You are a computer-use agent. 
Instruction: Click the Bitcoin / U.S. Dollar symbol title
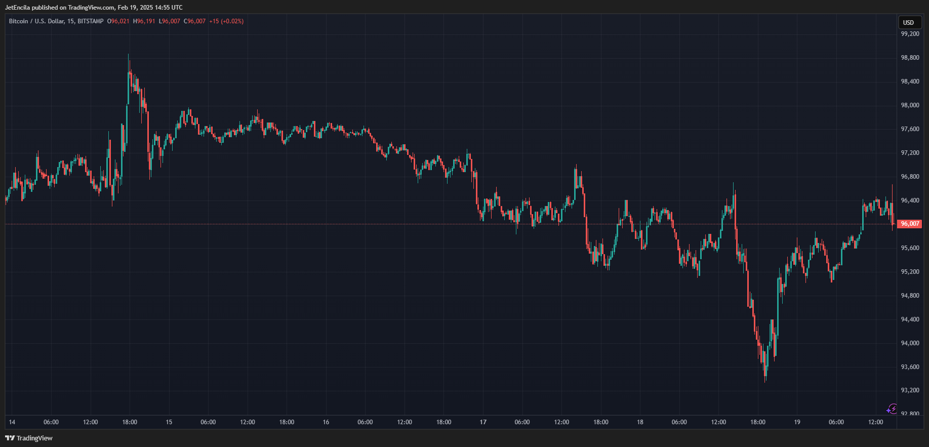tap(36, 21)
